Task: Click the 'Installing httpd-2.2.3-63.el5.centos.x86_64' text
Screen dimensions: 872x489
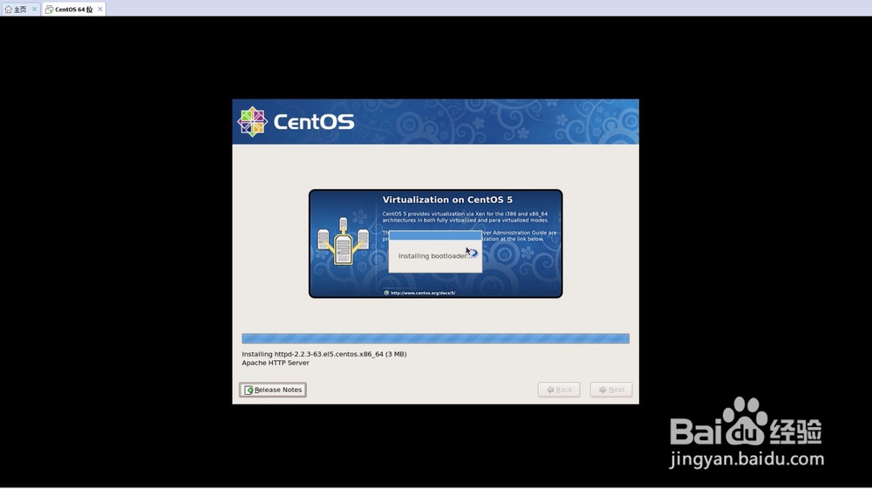Action: coord(324,354)
